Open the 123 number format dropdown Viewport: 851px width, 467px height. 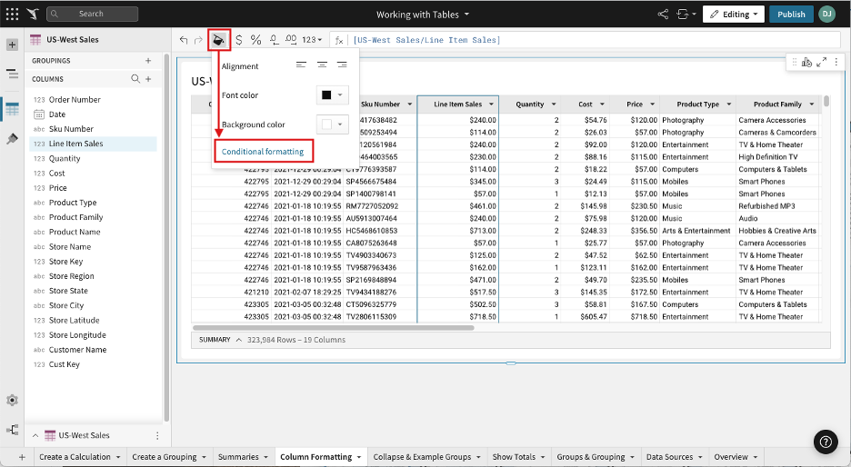pyautogui.click(x=313, y=40)
